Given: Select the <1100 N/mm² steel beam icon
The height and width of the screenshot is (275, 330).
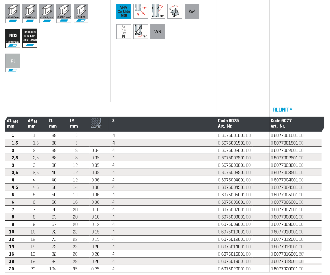Looking at the screenshot, I should [x=47, y=13].
